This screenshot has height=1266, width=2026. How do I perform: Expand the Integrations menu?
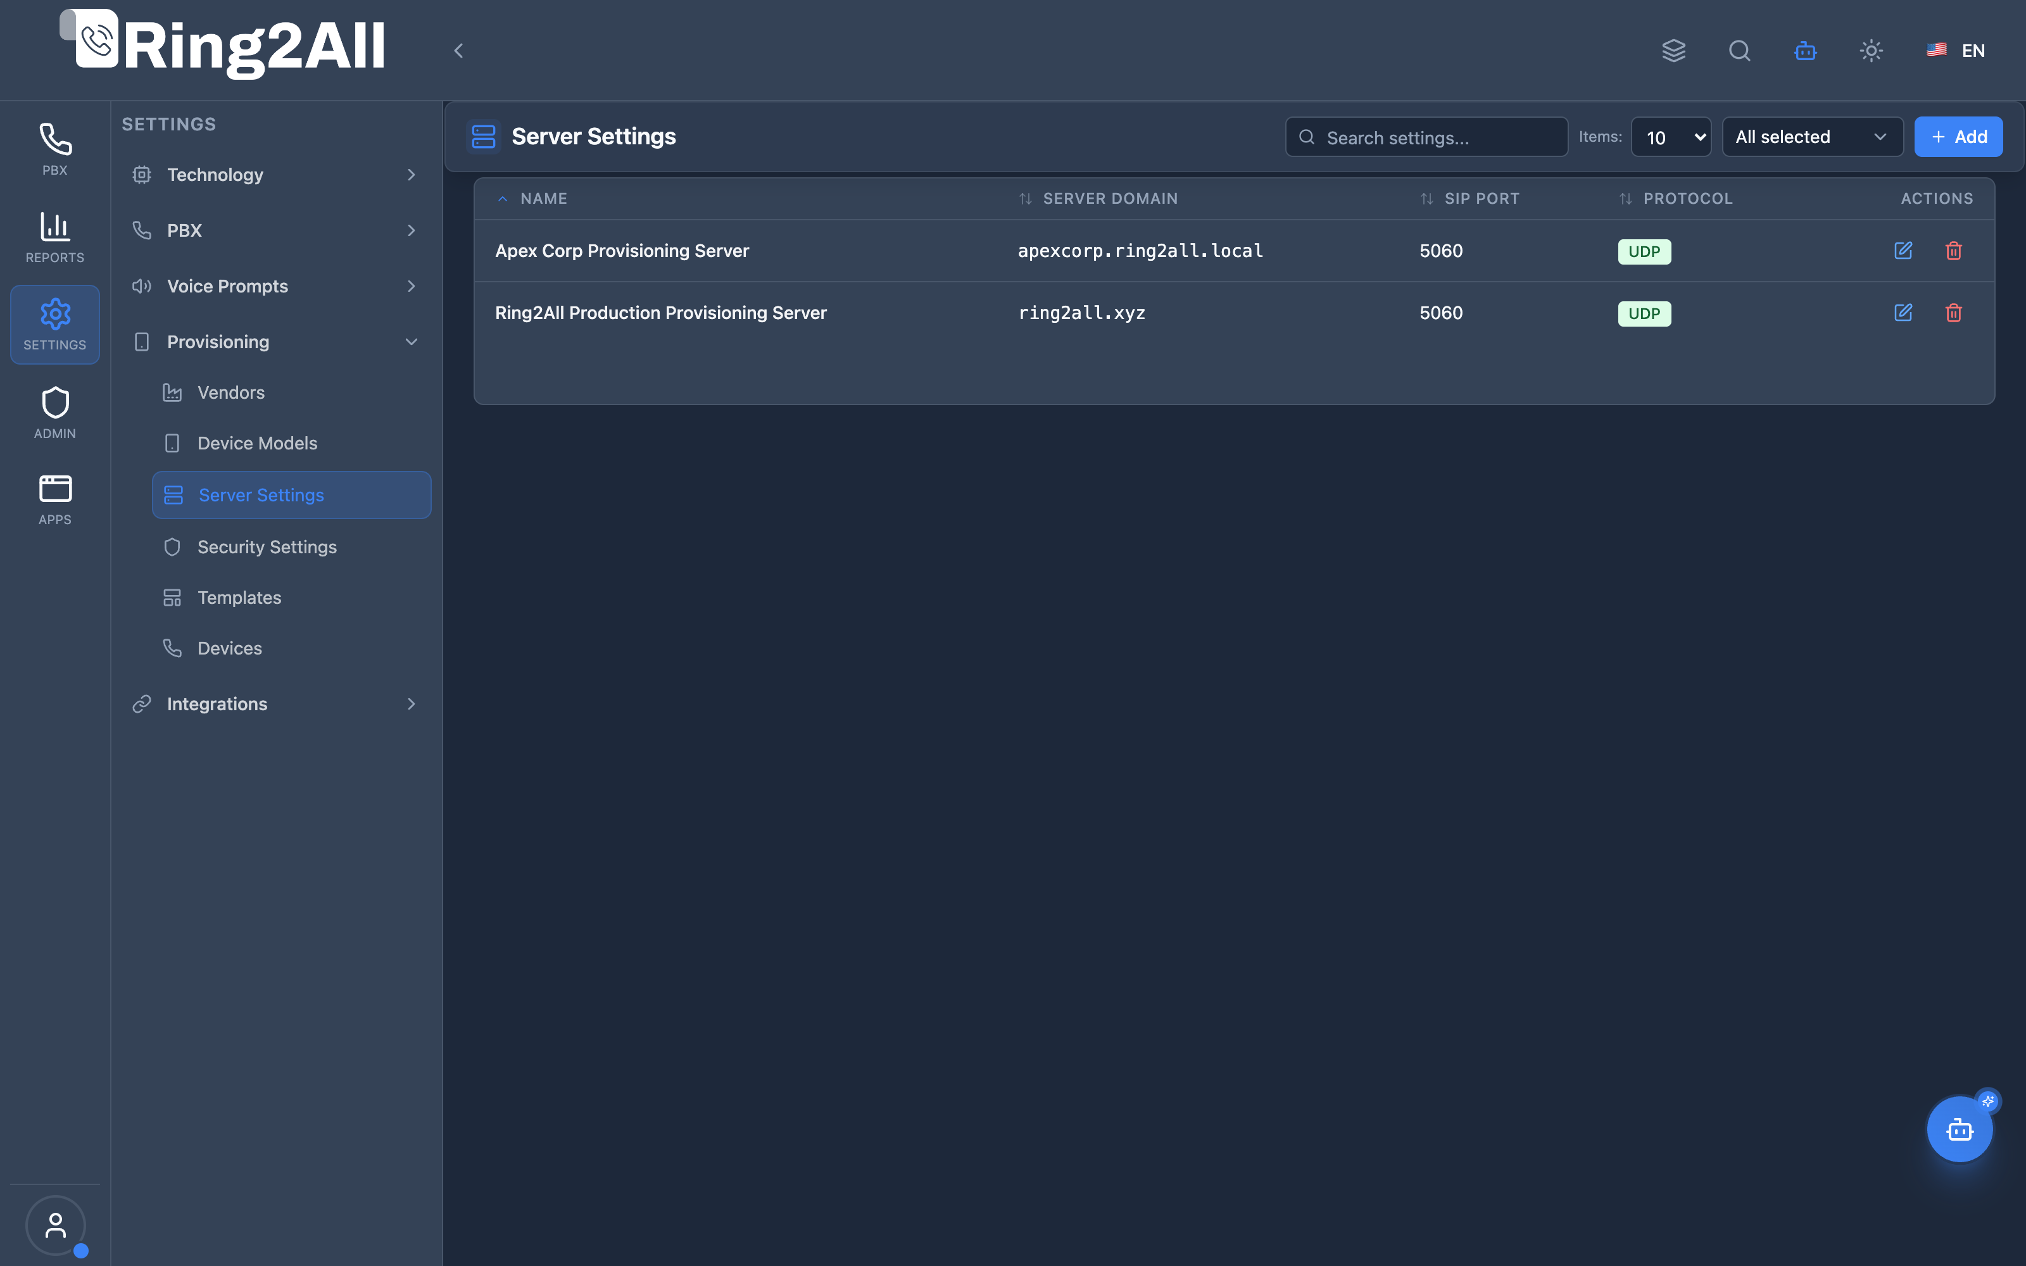pos(275,704)
